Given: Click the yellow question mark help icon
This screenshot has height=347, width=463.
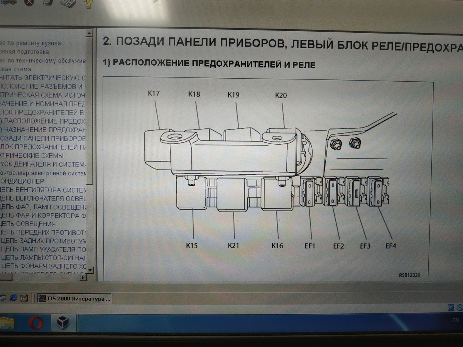Looking at the screenshot, I should click(x=88, y=4).
